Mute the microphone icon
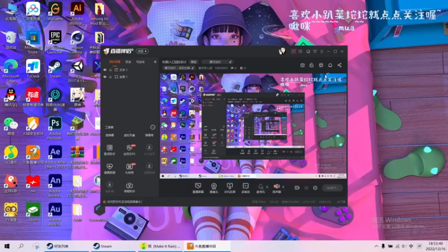Viewport: 448px width, 252px height. (260, 188)
